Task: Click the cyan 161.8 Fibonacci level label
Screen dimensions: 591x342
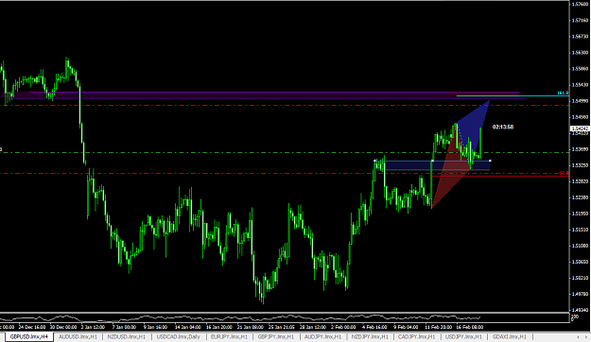Action: [563, 93]
